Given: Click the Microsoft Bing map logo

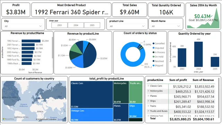Looking at the screenshot, I should click(8, 119).
